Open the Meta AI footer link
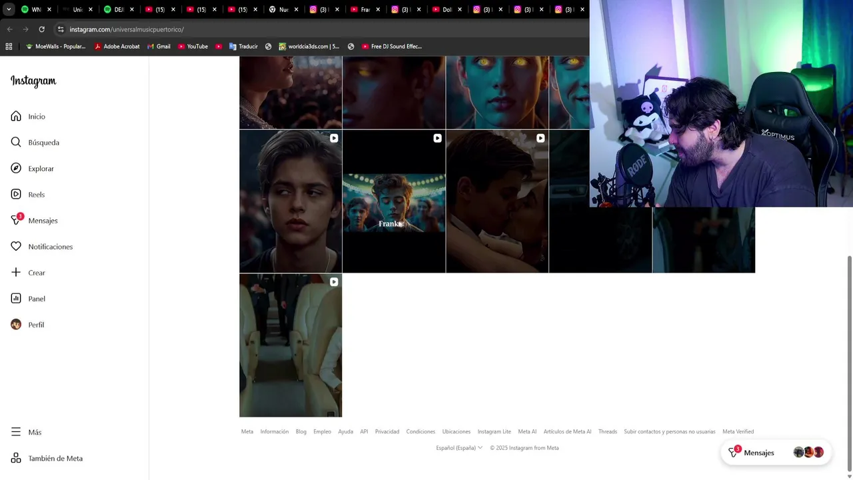Image resolution: width=853 pixels, height=480 pixels. (527, 431)
